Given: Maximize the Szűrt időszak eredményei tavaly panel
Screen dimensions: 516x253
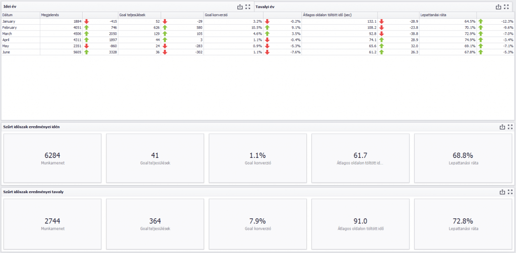Looking at the screenshot, I should [x=510, y=192].
